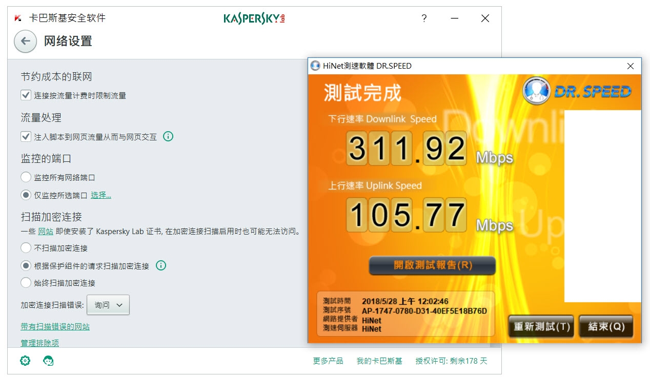650x377 pixels.
Task: Open 管理排除项 link
Action: point(40,343)
